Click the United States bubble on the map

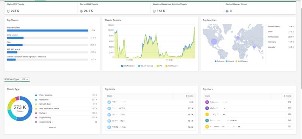214,42
